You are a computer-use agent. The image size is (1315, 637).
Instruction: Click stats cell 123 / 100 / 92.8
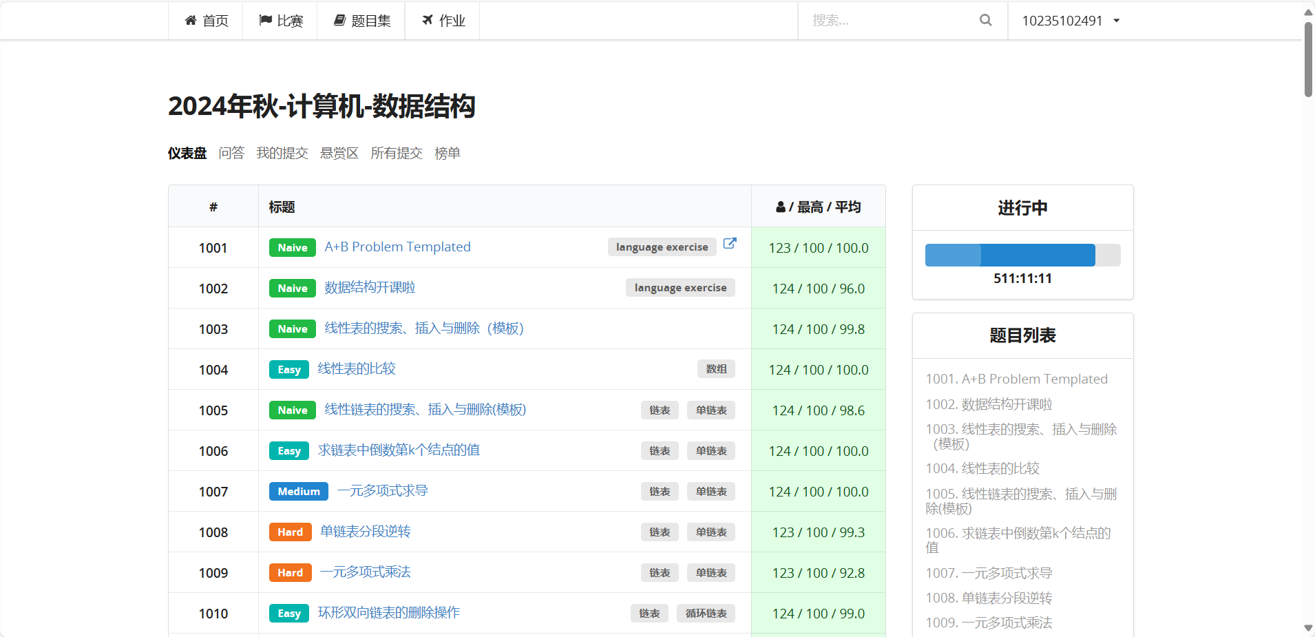818,573
